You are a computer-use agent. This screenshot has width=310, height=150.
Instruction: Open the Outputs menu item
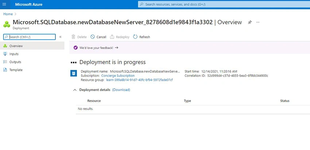(15, 62)
